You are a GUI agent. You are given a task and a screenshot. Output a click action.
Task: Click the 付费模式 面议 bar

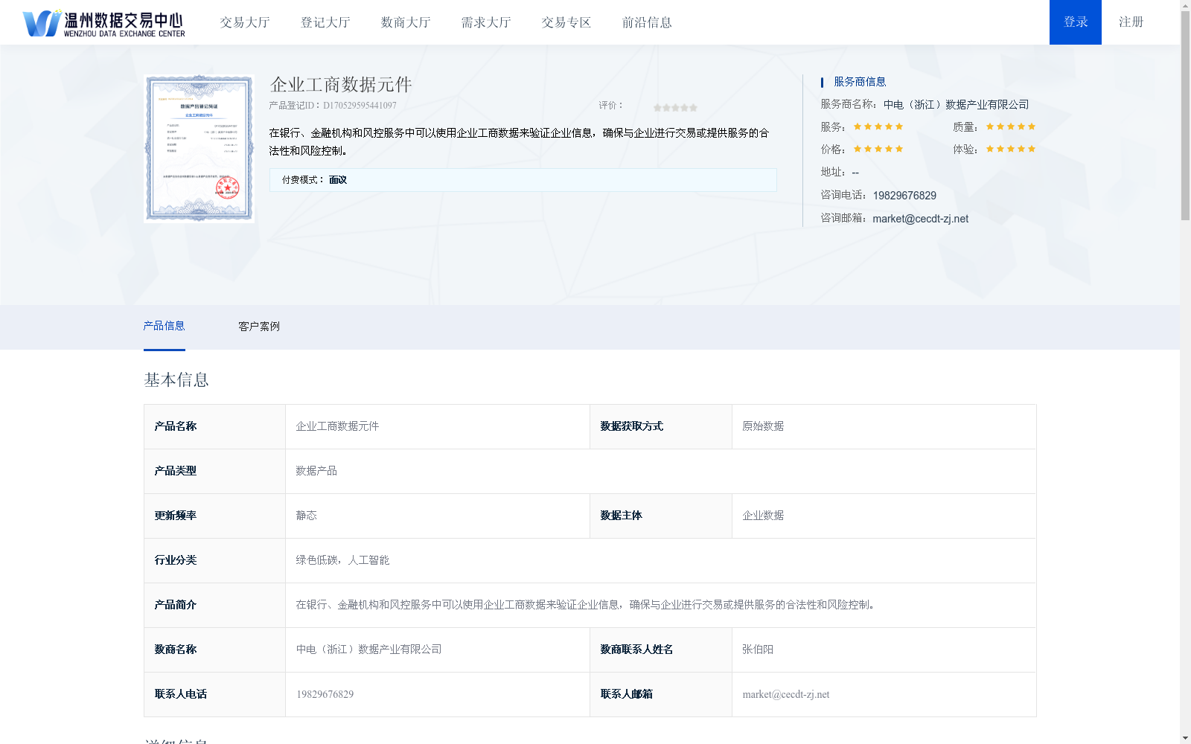523,180
